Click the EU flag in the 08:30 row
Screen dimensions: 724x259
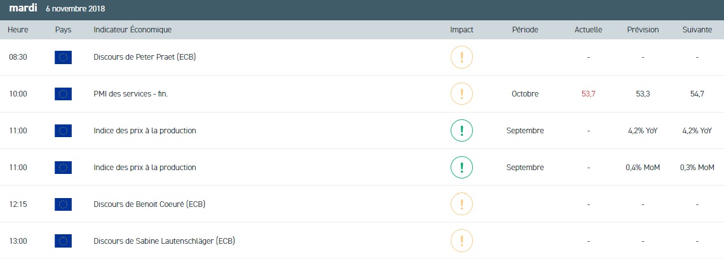coord(64,57)
